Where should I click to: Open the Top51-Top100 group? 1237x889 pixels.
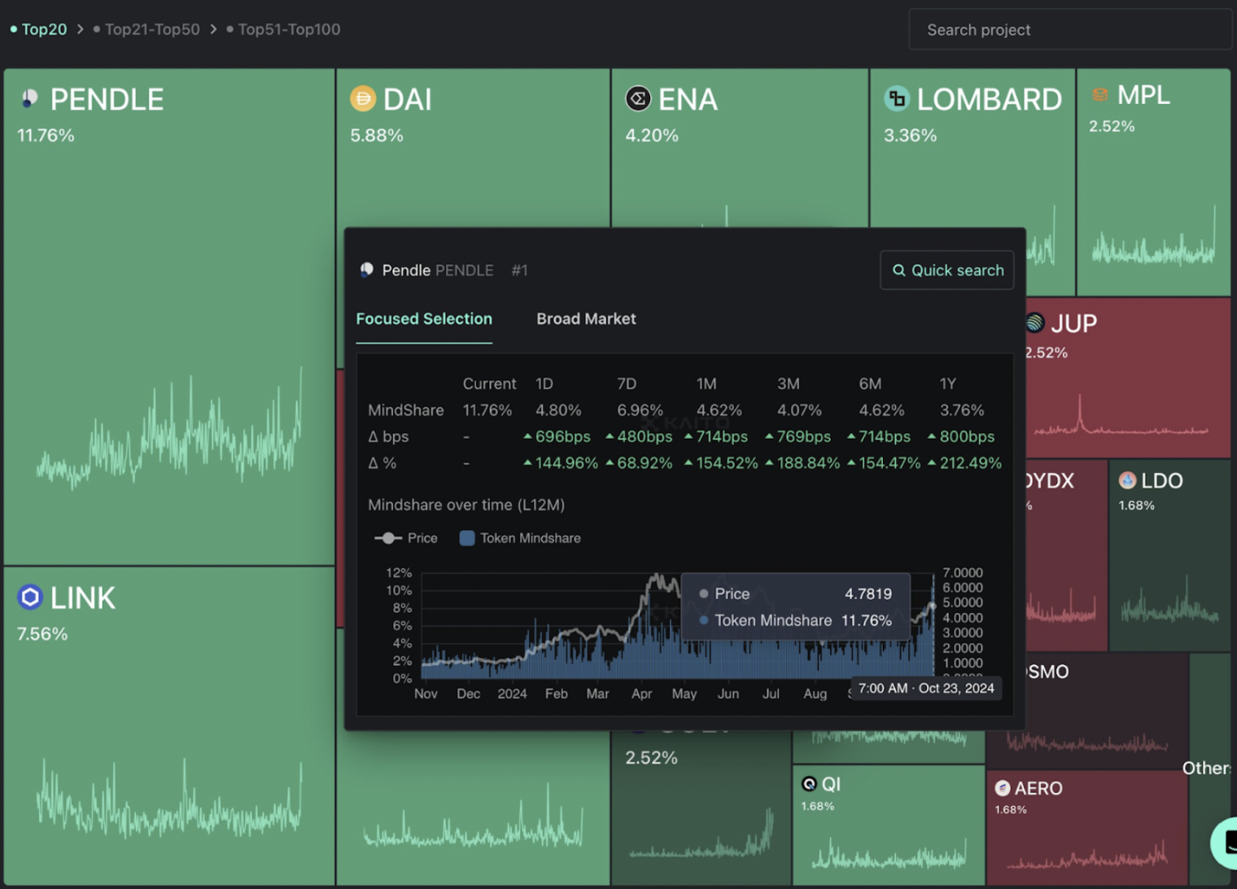pyautogui.click(x=288, y=29)
